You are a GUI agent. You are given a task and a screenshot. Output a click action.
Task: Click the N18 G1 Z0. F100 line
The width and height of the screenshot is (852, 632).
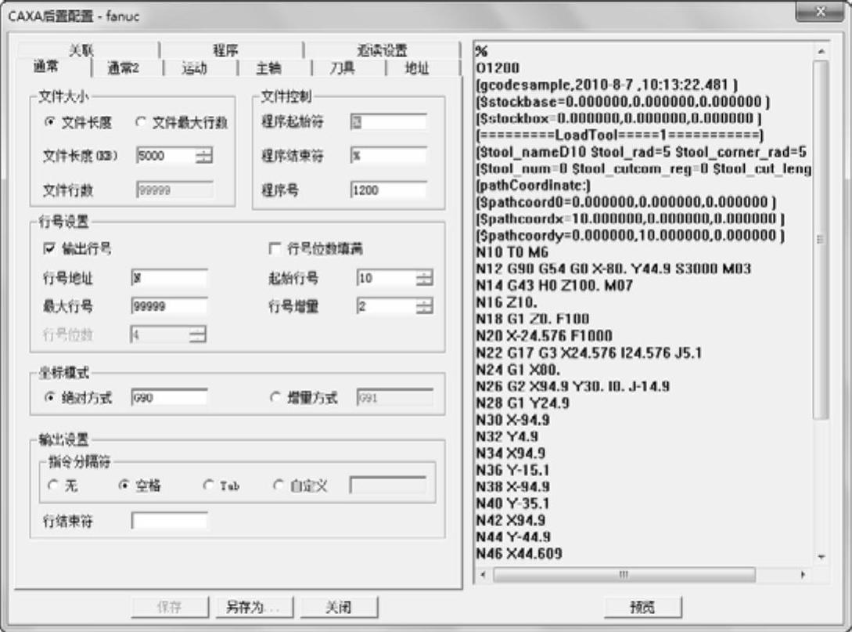(533, 319)
